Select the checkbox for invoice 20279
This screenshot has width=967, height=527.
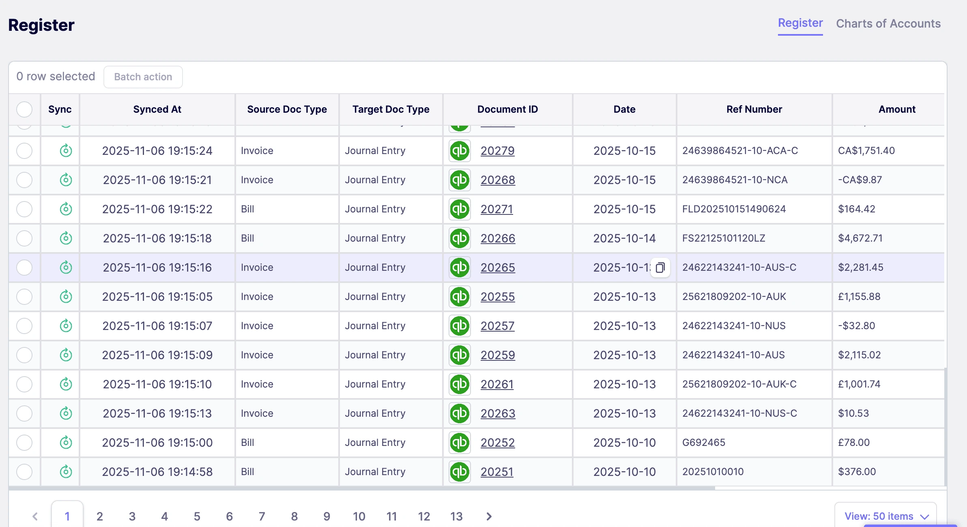click(24, 150)
